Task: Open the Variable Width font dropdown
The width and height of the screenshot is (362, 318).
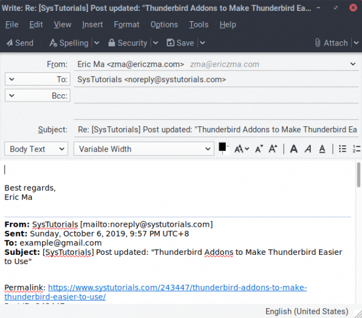Action: [x=144, y=149]
